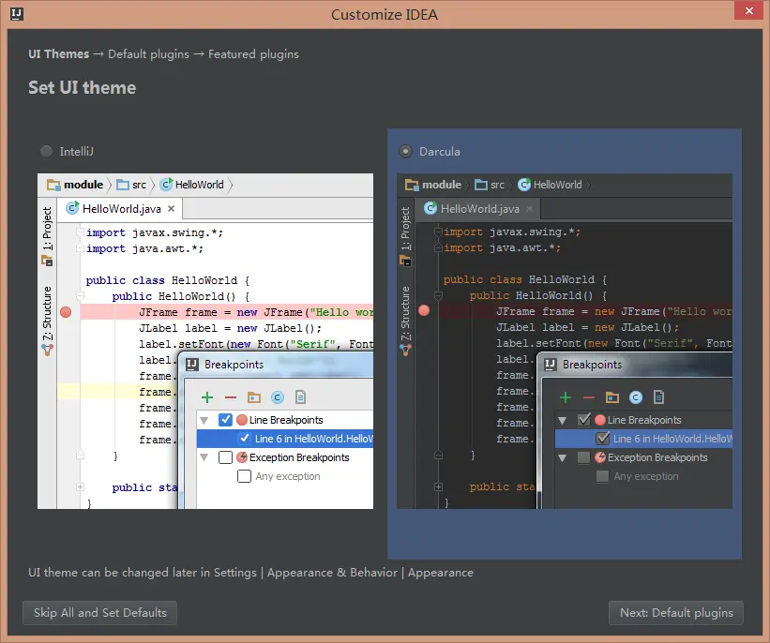Click red breakpoint dot in Darcula preview gutter
The width and height of the screenshot is (770, 643).
pos(424,310)
